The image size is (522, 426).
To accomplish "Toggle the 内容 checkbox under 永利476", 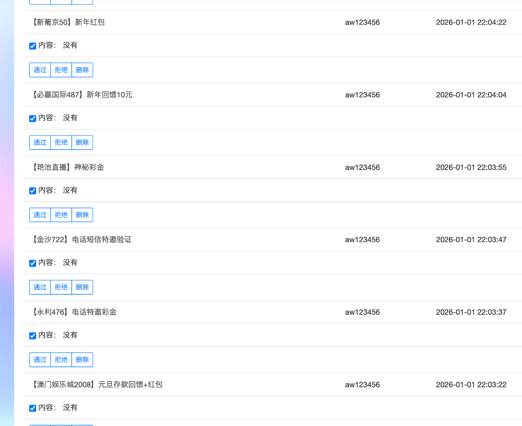I will pos(33,336).
